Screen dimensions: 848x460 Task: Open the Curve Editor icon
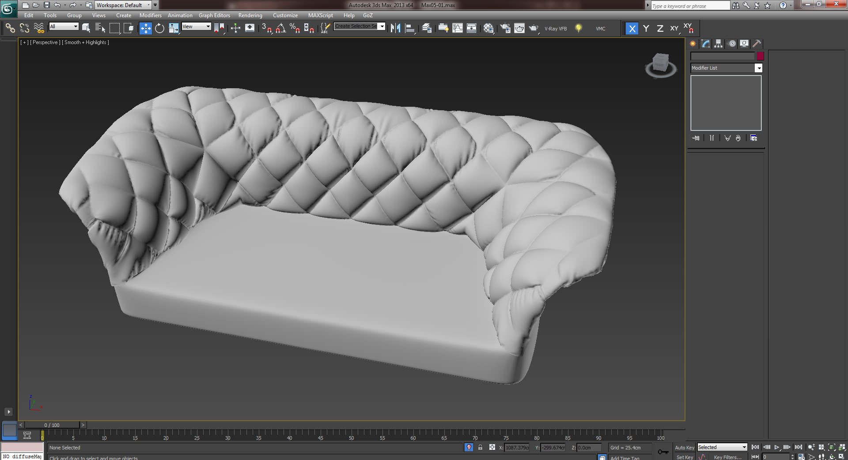point(458,29)
